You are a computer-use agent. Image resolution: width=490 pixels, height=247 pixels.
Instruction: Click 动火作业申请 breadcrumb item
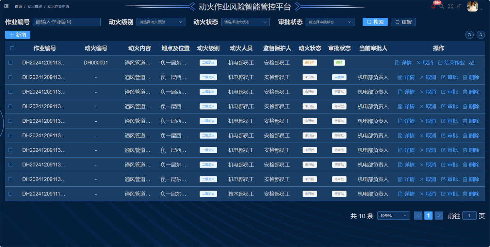(58, 7)
